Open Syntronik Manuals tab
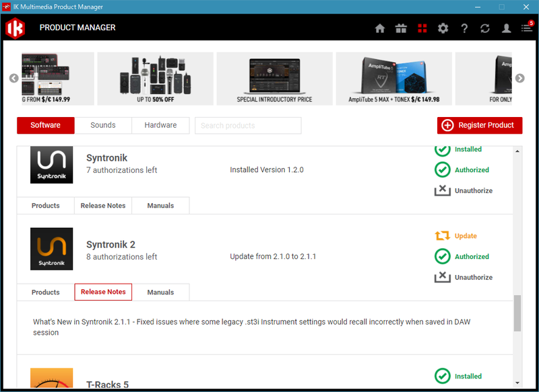 click(160, 206)
